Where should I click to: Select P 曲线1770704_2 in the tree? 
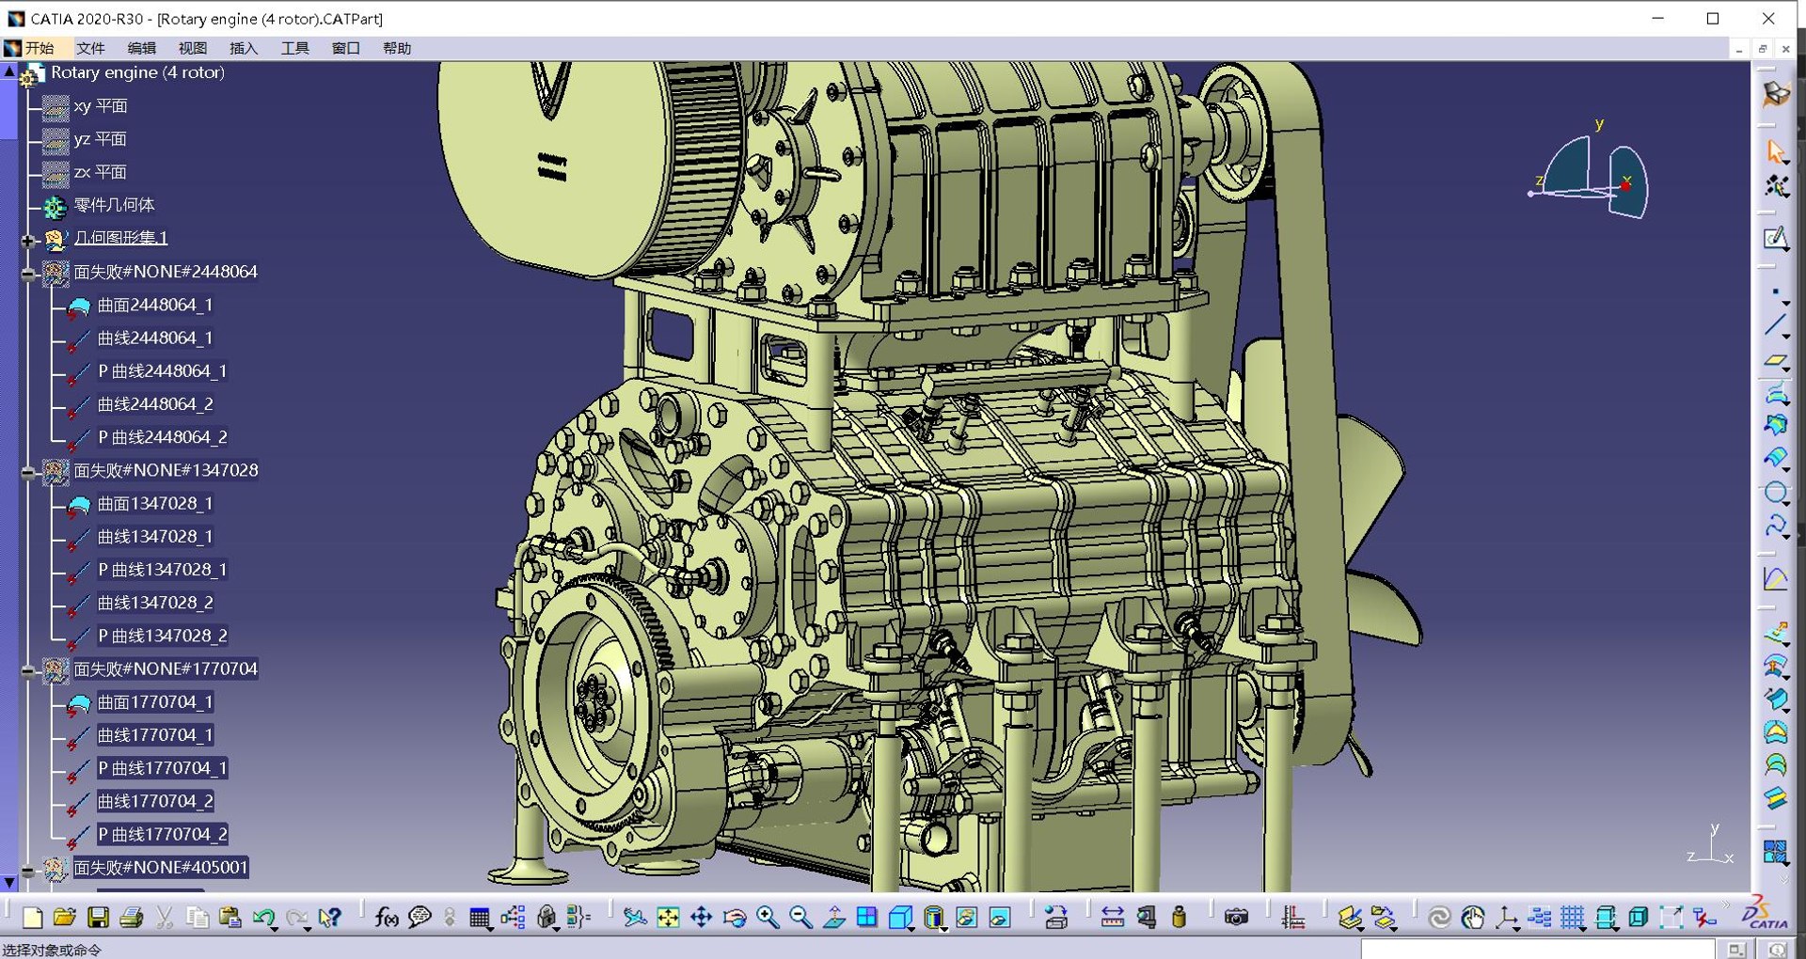pos(163,834)
